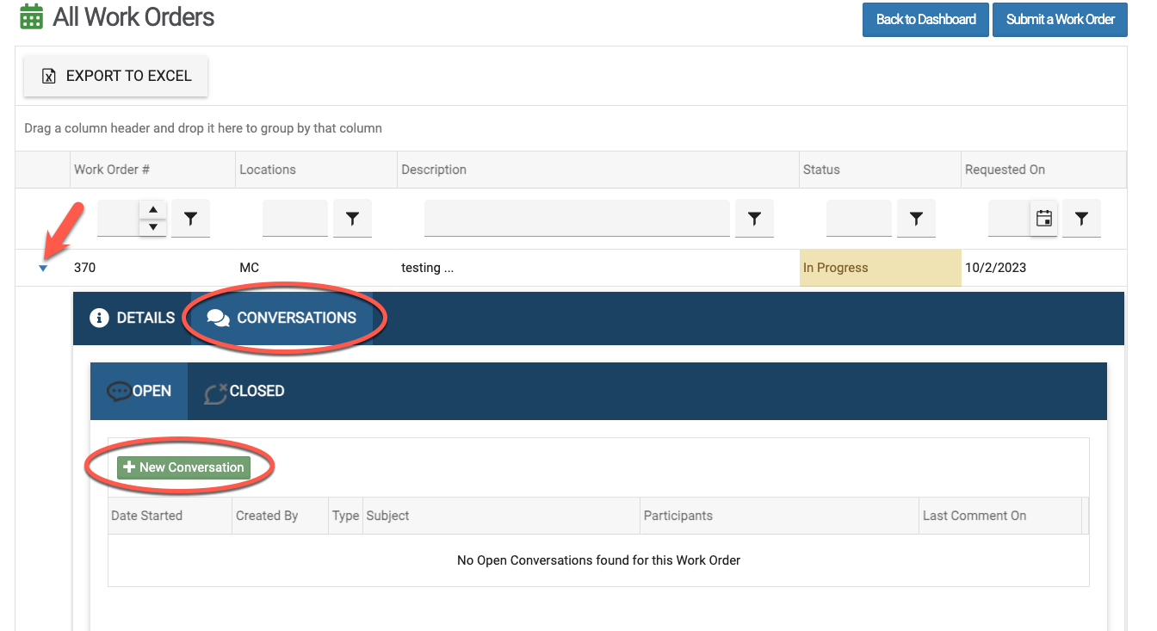Click the Requested On filter icon
Screen dimensions: 1157x631
pos(1081,219)
